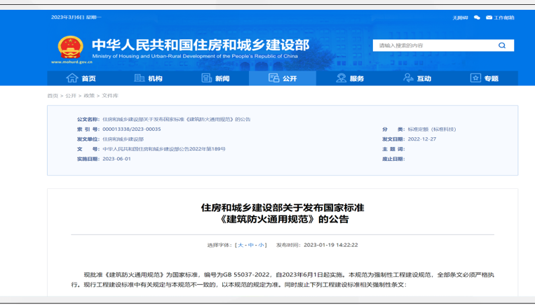The width and height of the screenshot is (535, 305).
Task: Click the ministry name title in header
Action: pos(201,45)
